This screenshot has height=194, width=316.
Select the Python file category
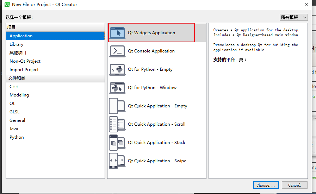(55, 137)
